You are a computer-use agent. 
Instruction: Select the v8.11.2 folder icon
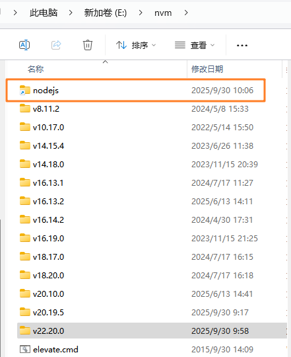pos(25,108)
